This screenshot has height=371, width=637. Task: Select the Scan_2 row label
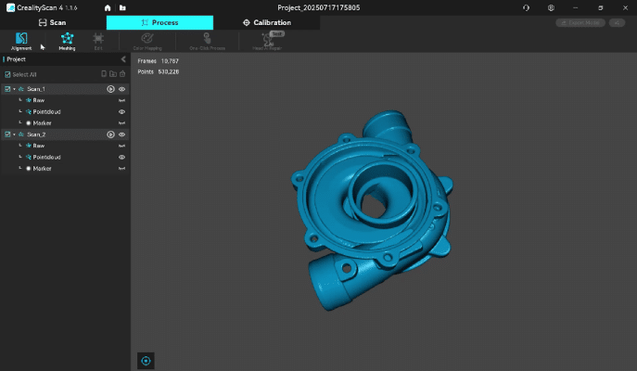pyautogui.click(x=36, y=134)
